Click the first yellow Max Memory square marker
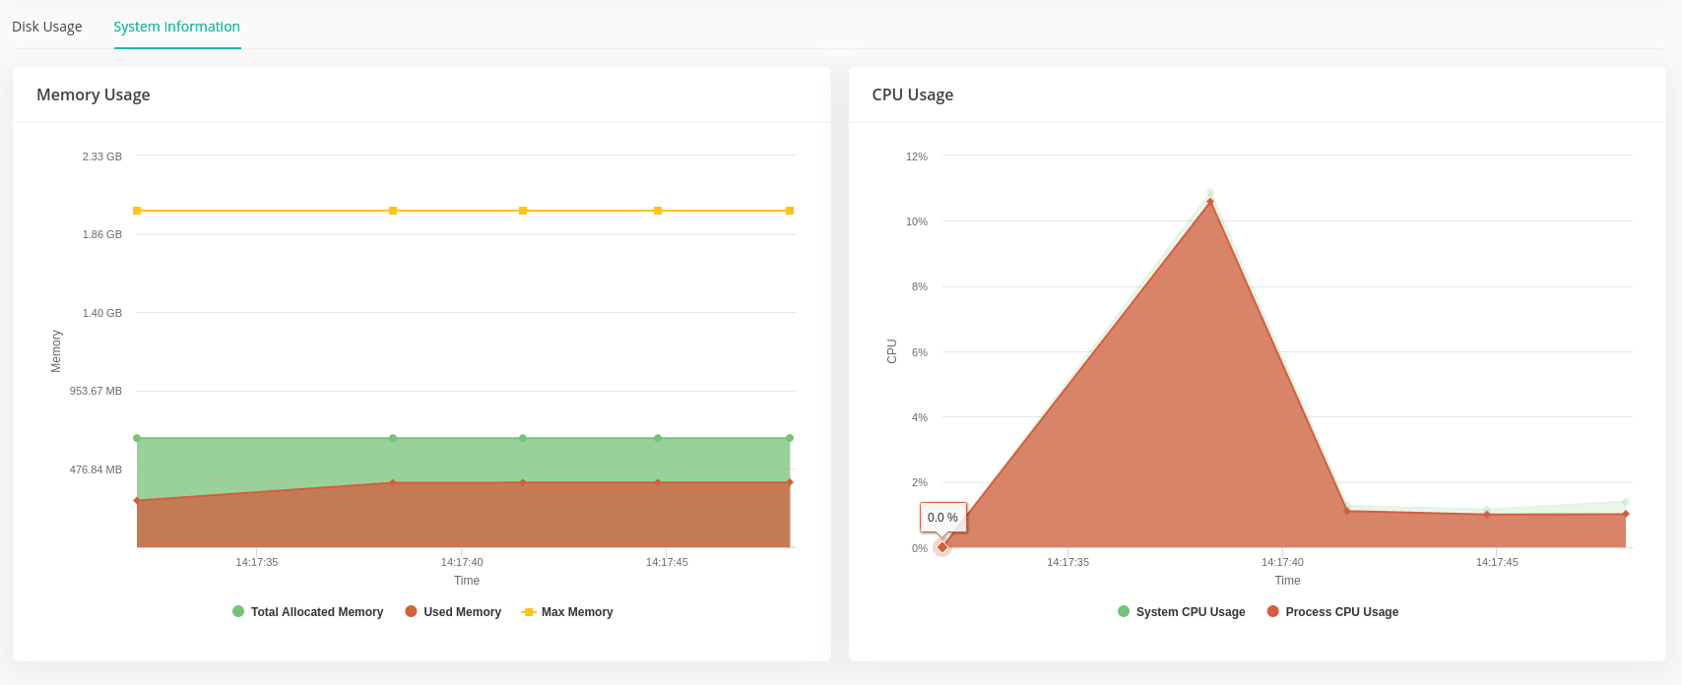The width and height of the screenshot is (1682, 685). (137, 211)
